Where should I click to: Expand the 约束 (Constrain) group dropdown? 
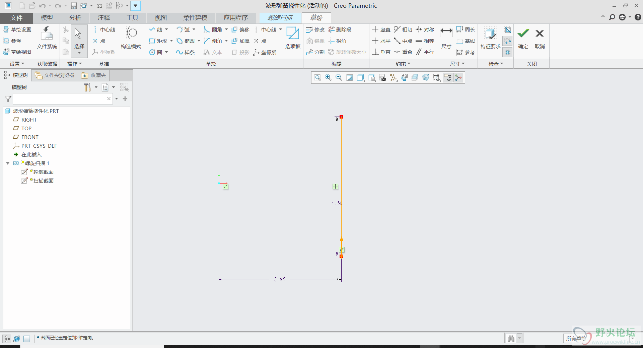tap(403, 64)
